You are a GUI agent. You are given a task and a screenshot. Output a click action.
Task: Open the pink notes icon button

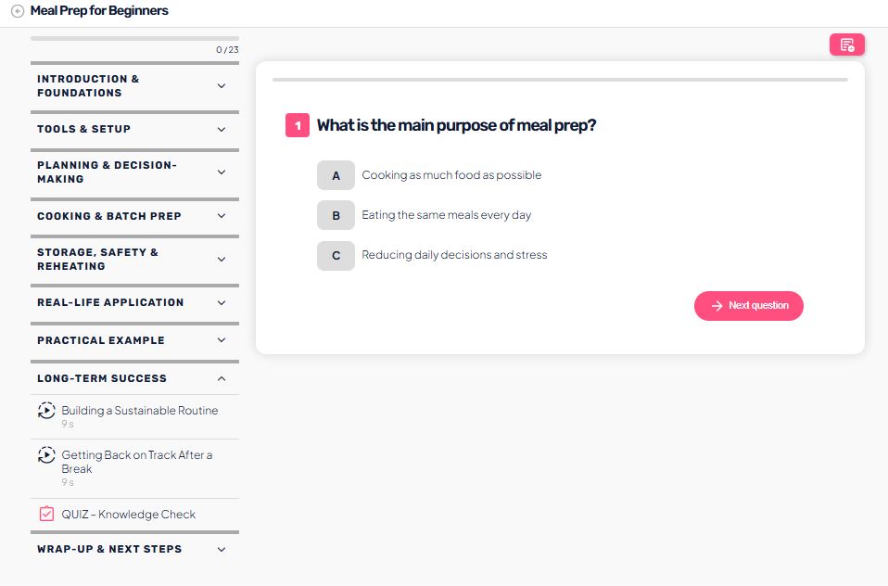[x=846, y=45]
